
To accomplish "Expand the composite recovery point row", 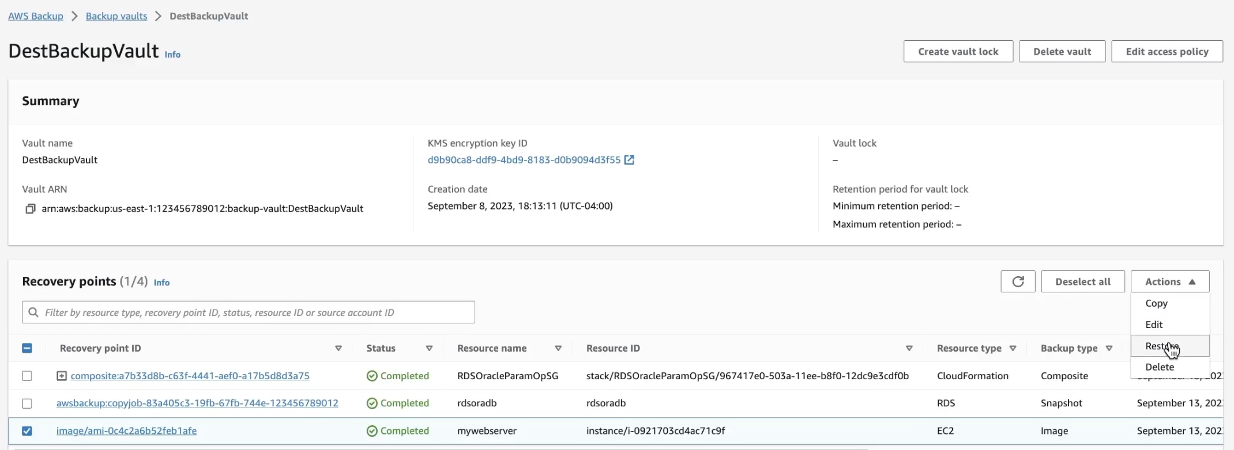I will (x=62, y=376).
